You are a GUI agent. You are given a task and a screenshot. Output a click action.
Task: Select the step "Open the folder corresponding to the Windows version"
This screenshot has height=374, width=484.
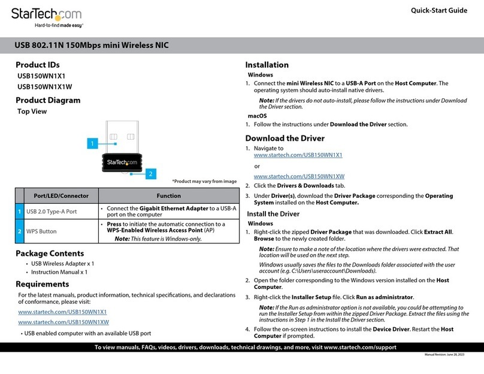tap(351, 283)
